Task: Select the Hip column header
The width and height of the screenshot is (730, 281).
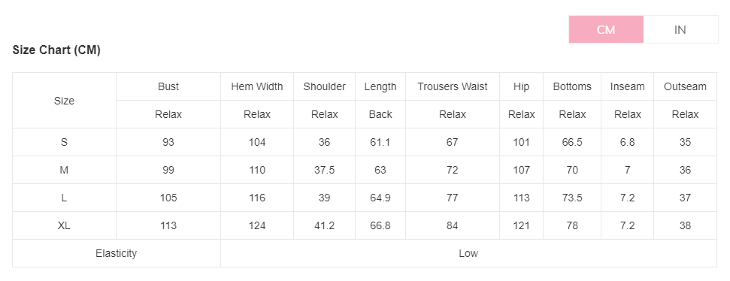Action: (x=522, y=86)
